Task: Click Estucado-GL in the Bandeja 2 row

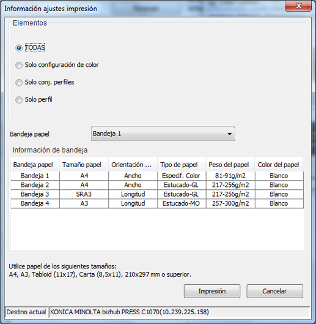Action: 181,185
